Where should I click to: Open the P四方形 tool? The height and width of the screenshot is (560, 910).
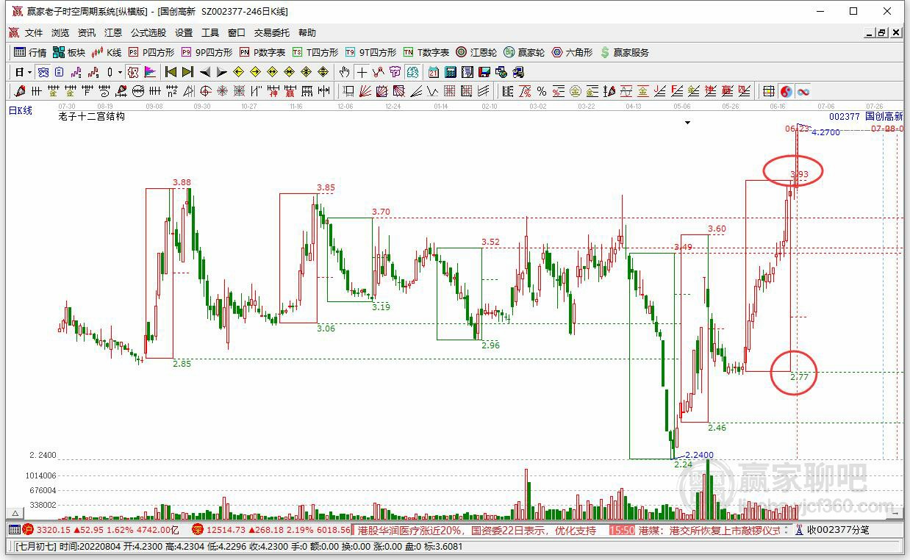[151, 52]
